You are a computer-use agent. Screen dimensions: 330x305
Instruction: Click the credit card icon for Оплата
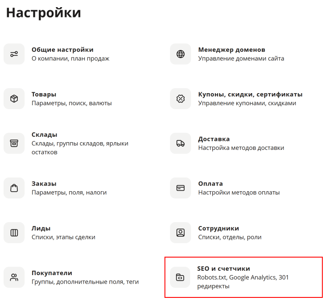pyautogui.click(x=181, y=188)
